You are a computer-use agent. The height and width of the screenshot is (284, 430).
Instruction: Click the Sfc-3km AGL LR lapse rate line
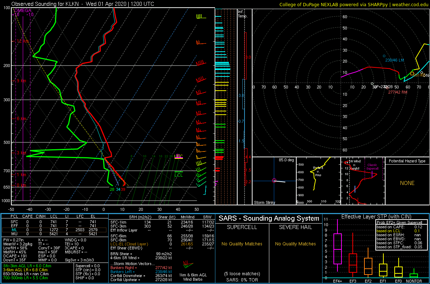click(27, 266)
